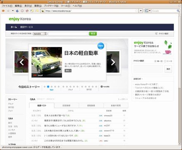Click the text translation input box
Viewport: 182px width, 150px height.
coord(148,69)
